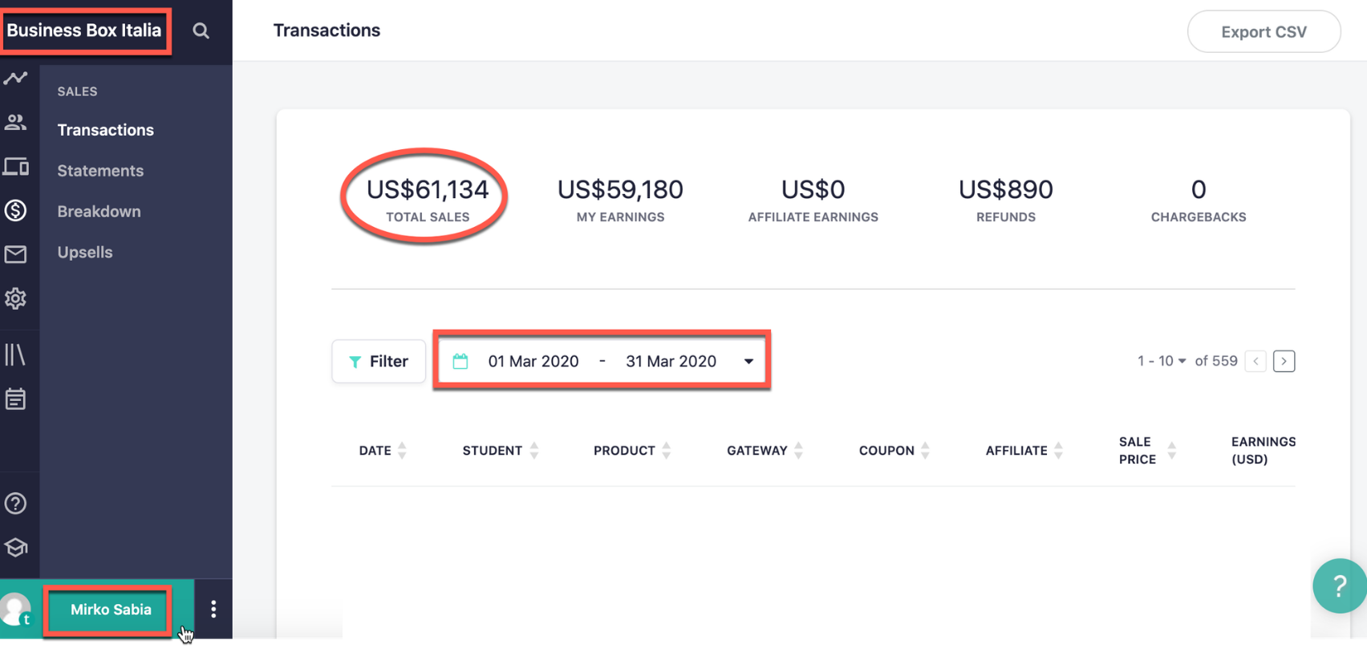Image resolution: width=1367 pixels, height=652 pixels.
Task: Open the calendar notes sidebar icon
Action: tap(15, 399)
